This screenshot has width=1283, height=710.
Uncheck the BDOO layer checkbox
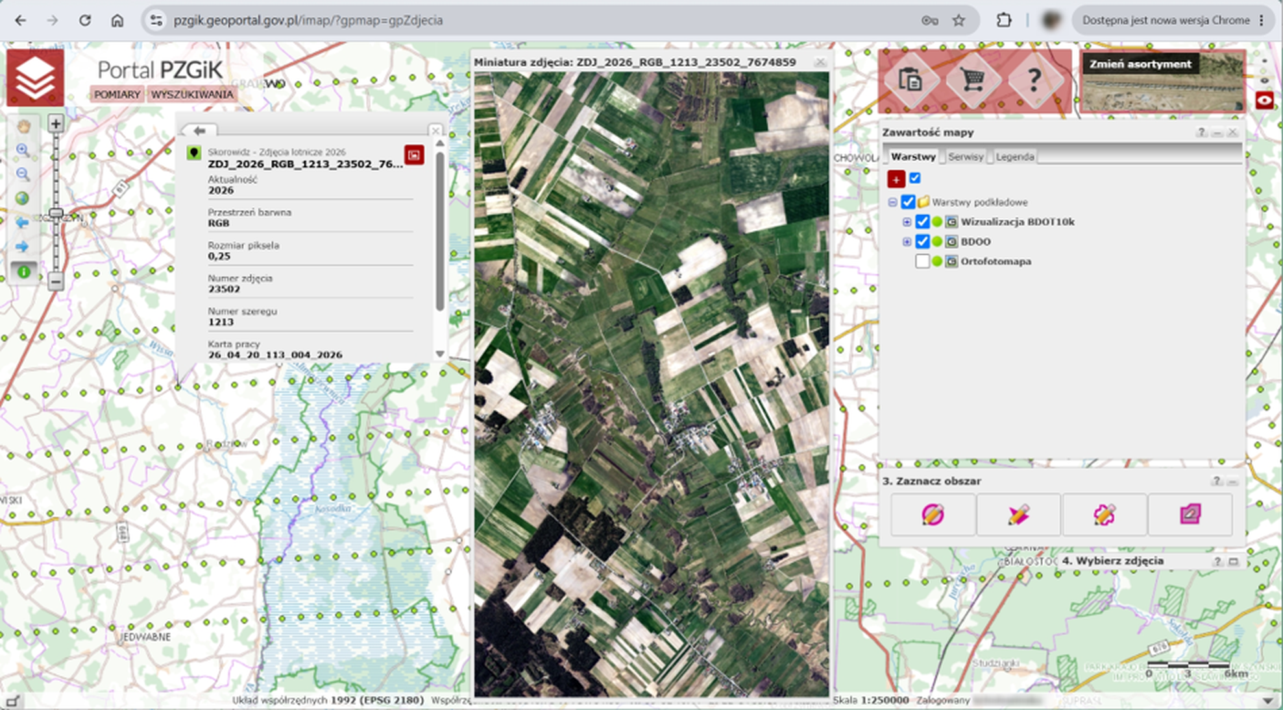(x=922, y=242)
